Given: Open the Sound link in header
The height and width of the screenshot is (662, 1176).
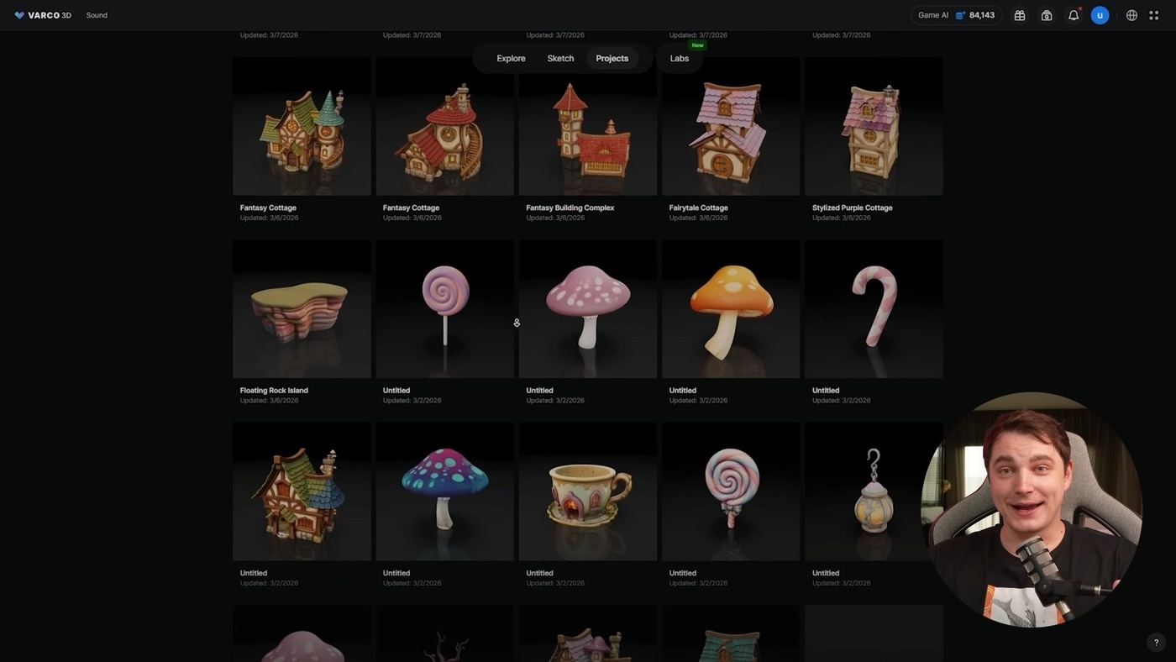Looking at the screenshot, I should click(97, 15).
